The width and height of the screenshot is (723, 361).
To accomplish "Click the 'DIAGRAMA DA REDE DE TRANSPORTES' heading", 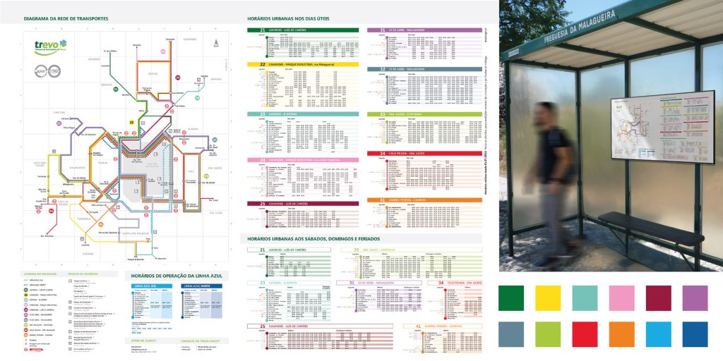I will click(x=66, y=19).
